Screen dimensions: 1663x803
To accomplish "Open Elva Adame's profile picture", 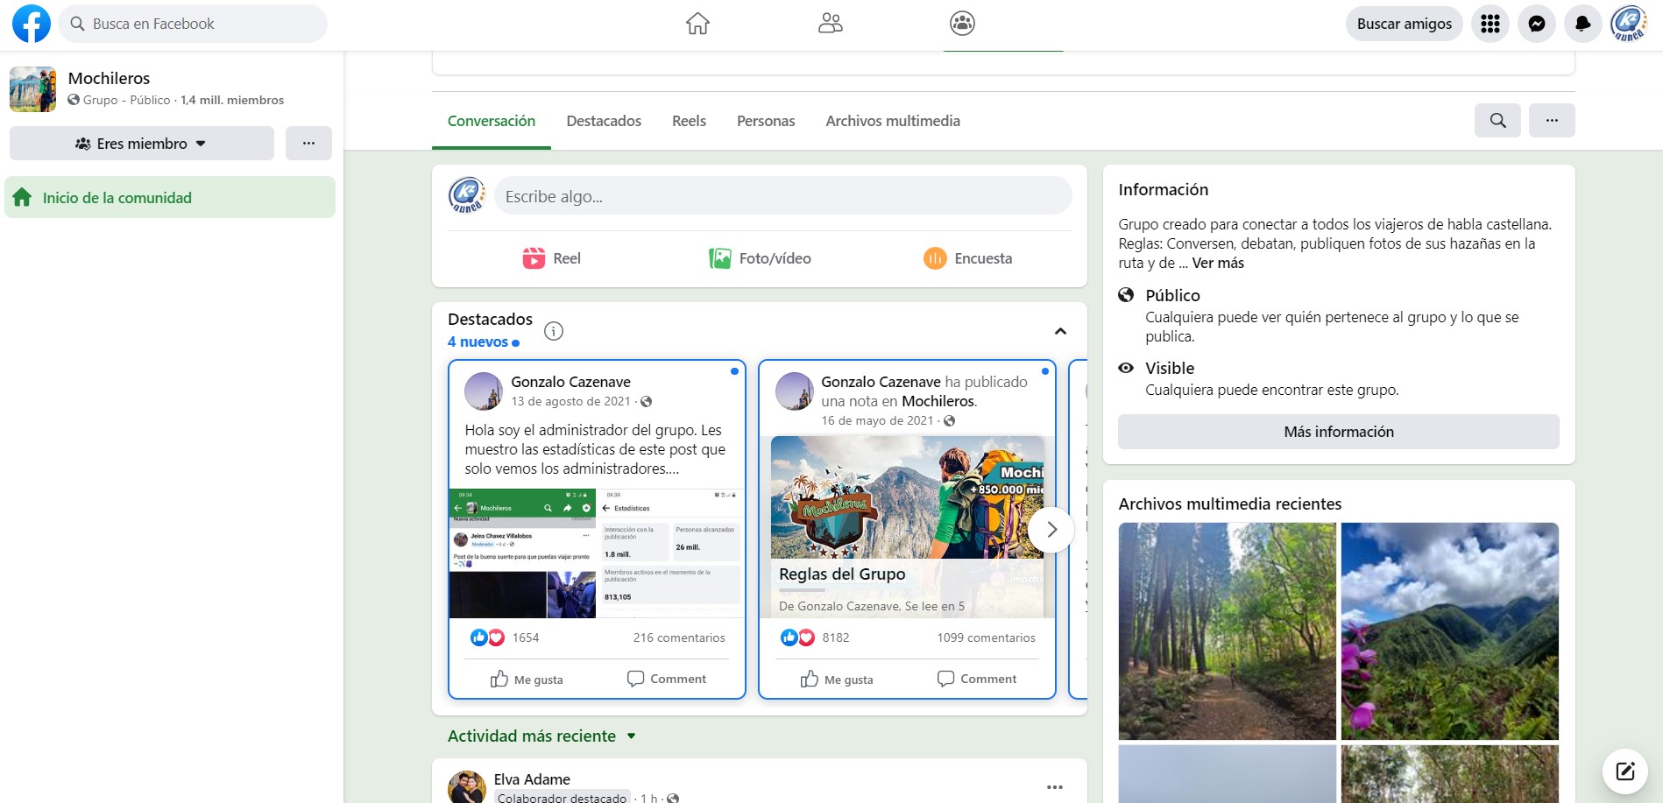I will 467,787.
